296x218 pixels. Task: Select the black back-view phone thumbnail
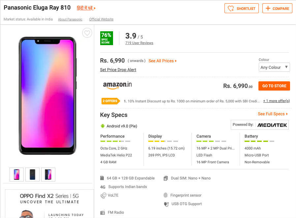[32, 175]
